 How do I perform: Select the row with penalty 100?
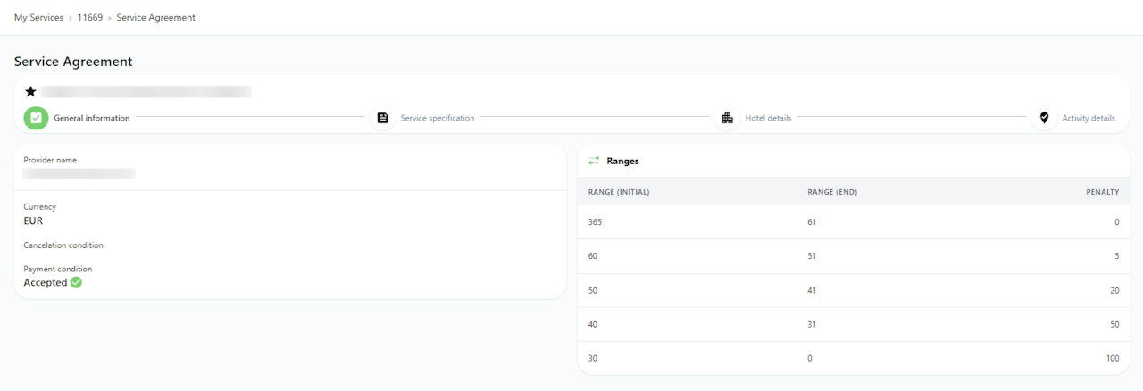coord(853,358)
